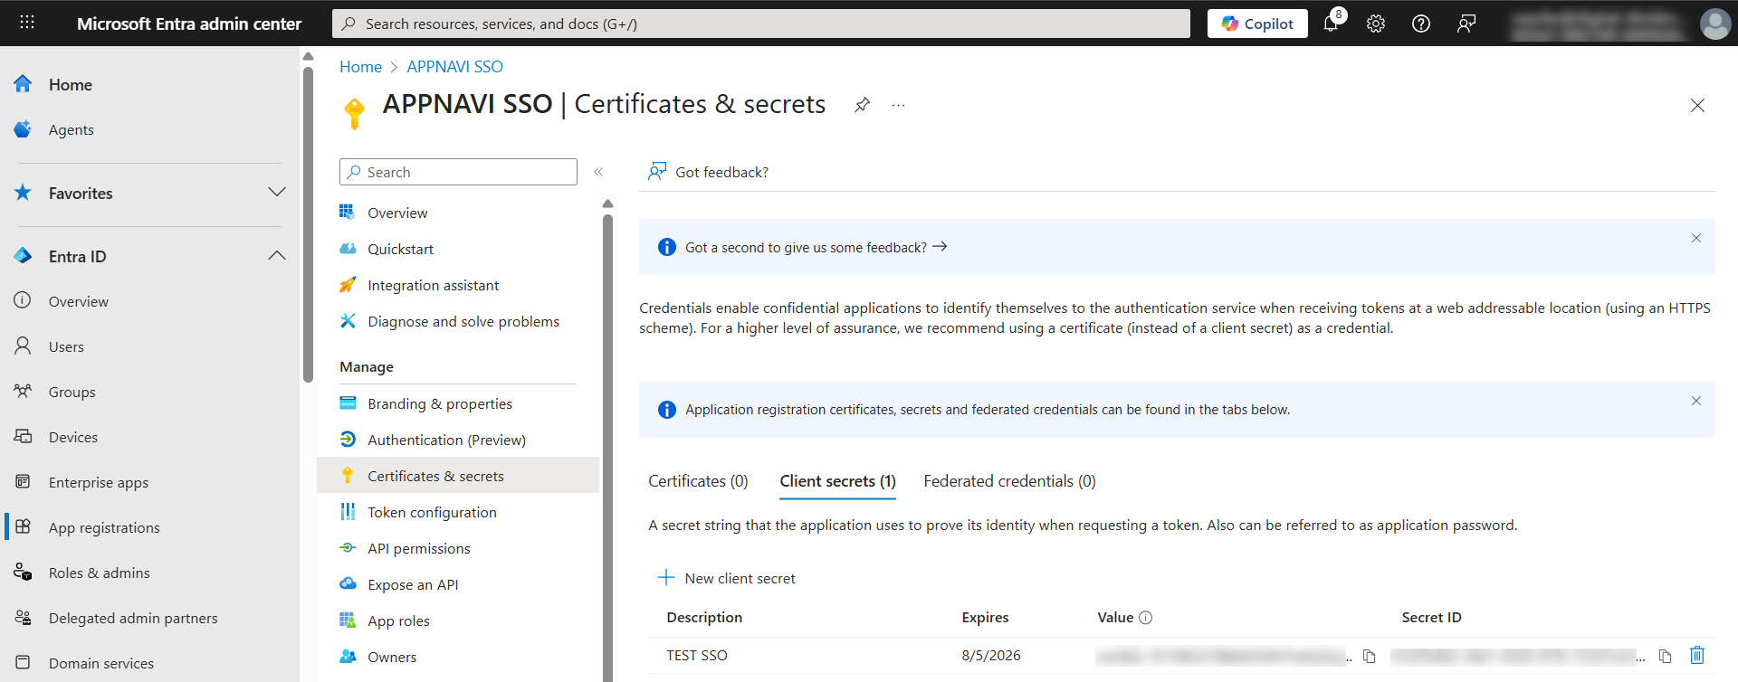Open Domain services

coord(100,663)
